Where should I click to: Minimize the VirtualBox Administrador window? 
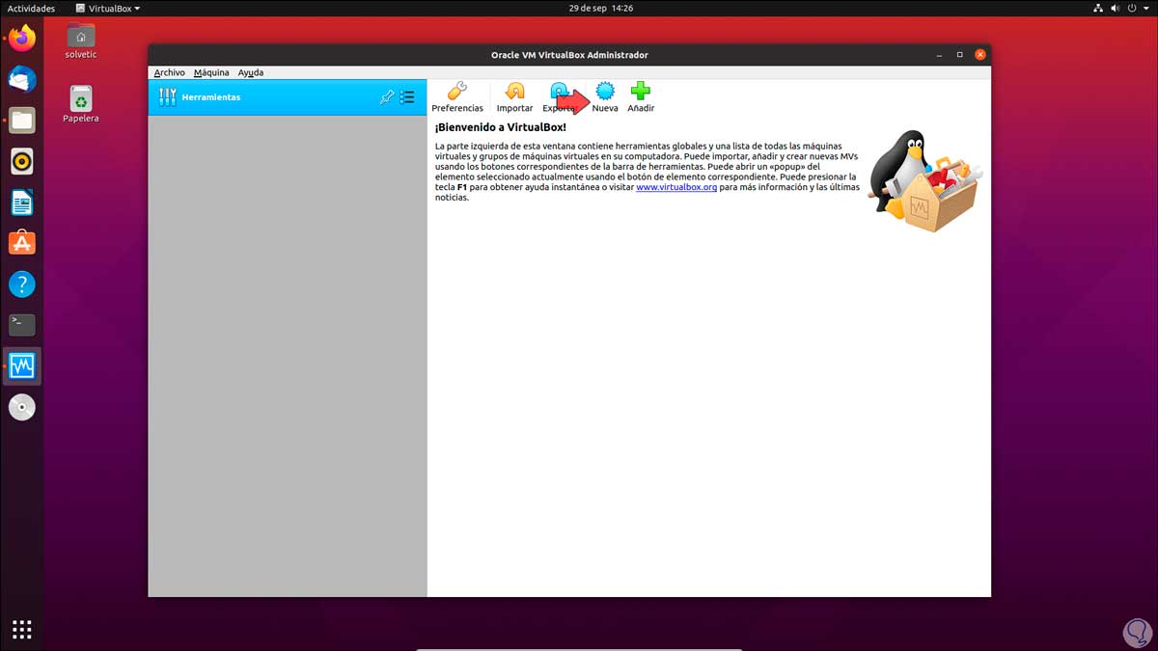(939, 55)
